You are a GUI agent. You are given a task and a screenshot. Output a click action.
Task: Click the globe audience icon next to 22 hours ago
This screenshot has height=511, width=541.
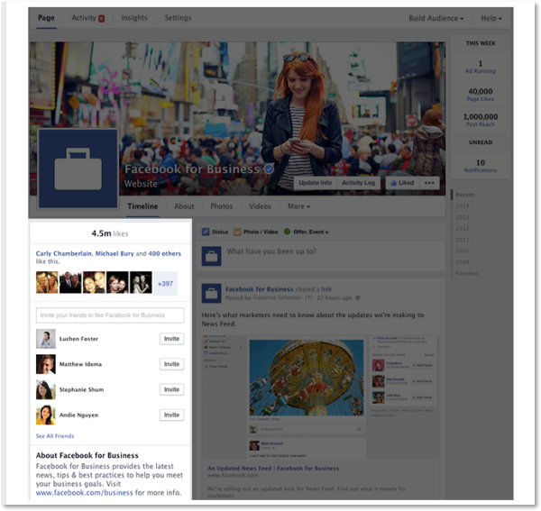click(x=357, y=297)
